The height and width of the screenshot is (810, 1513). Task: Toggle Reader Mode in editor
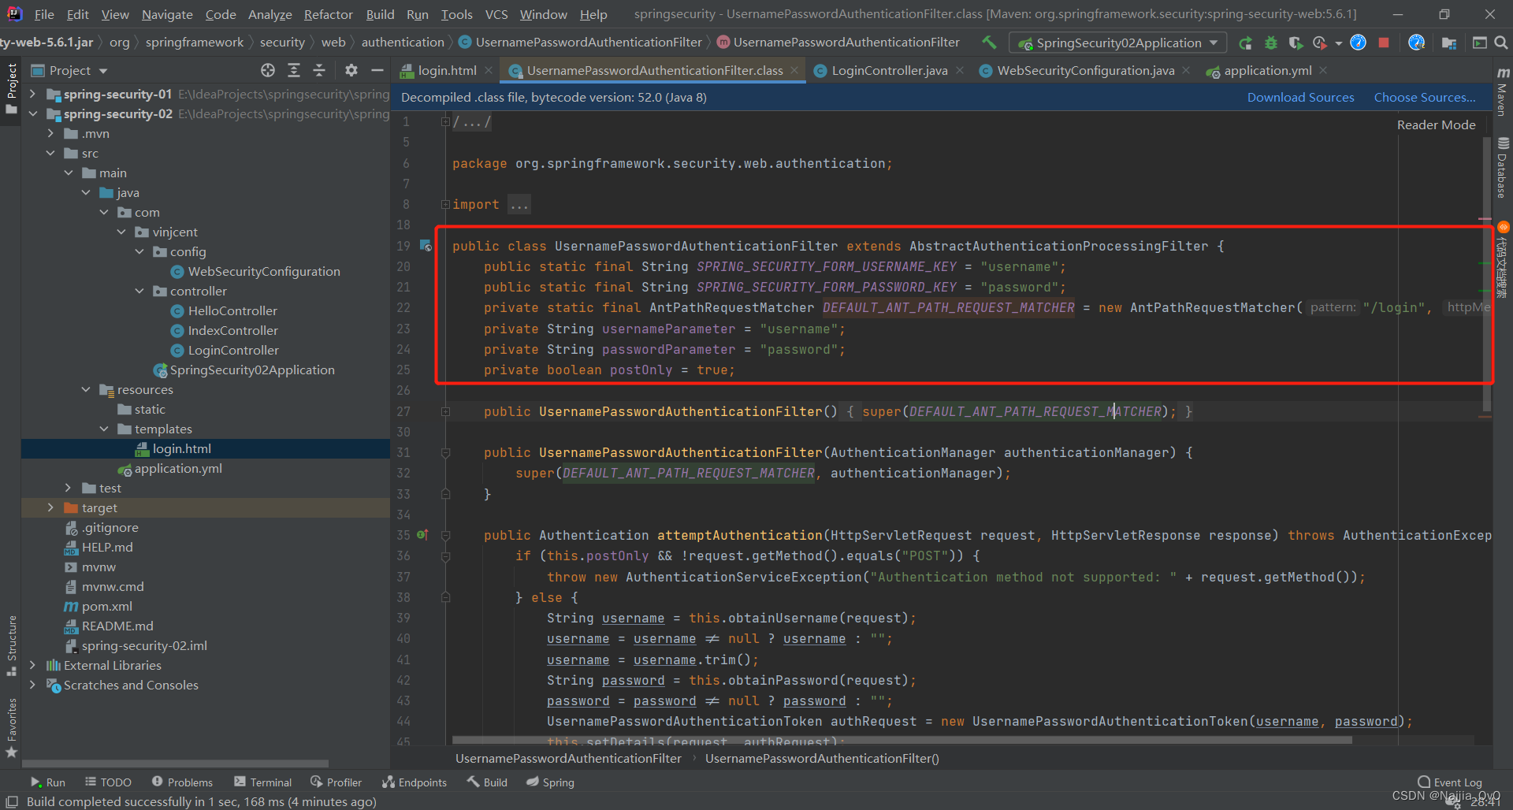[x=1436, y=124]
